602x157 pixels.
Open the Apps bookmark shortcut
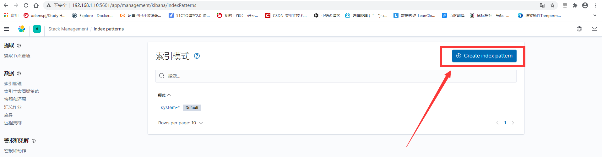[x=11, y=15]
